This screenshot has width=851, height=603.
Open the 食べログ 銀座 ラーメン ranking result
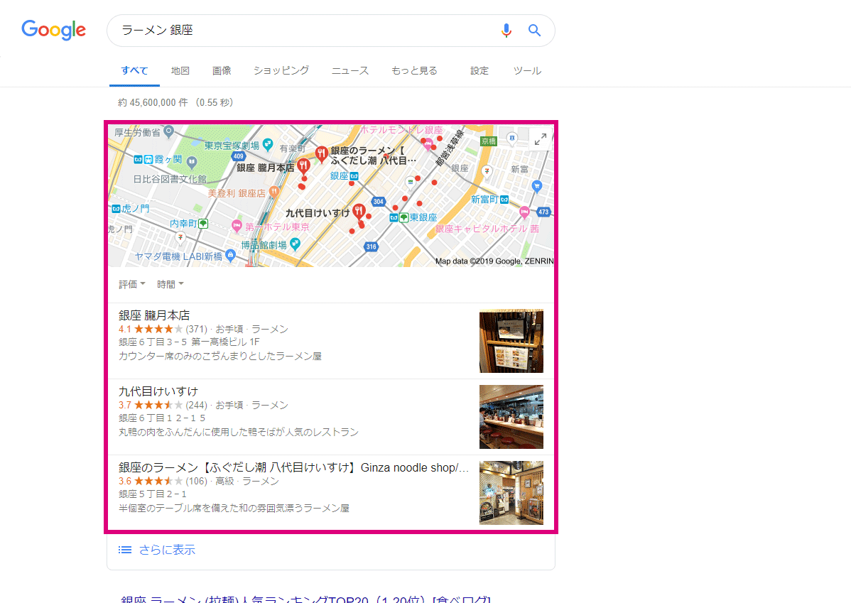click(x=305, y=599)
